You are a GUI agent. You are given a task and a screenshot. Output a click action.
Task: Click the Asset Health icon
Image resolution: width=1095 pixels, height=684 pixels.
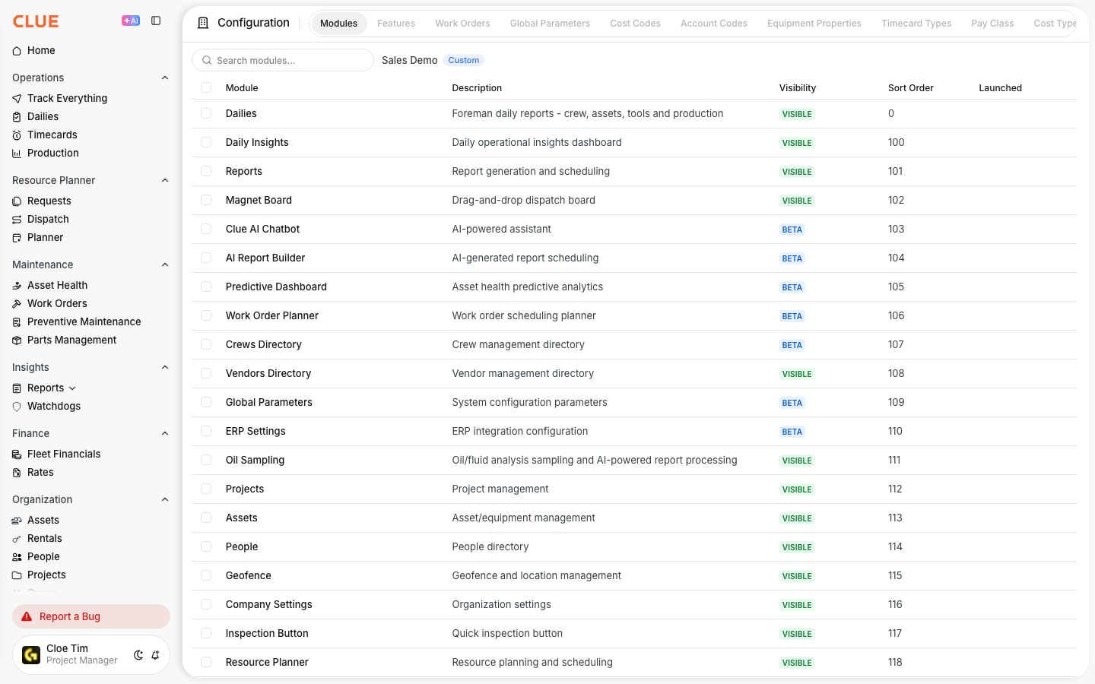click(17, 286)
